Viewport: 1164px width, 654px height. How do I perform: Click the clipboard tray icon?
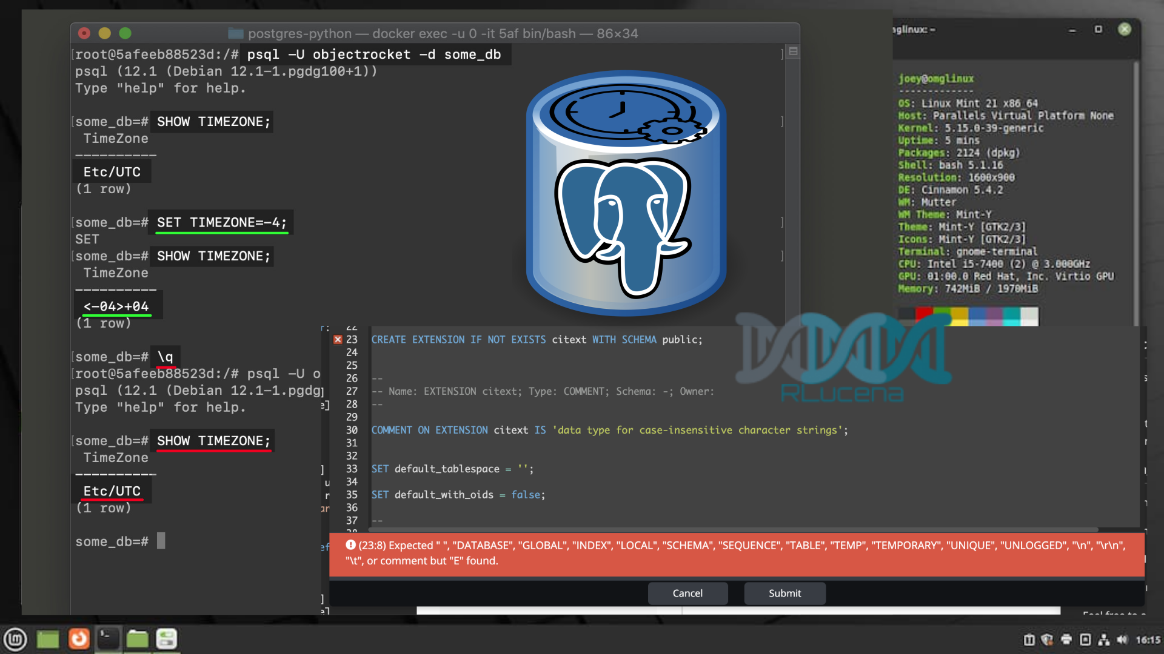pos(1029,639)
